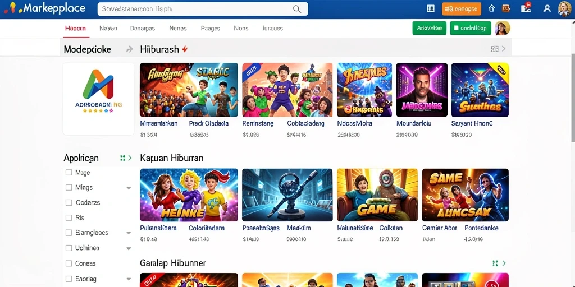575x287 pixels.
Task: Check the Coneas filter
Action: click(69, 263)
